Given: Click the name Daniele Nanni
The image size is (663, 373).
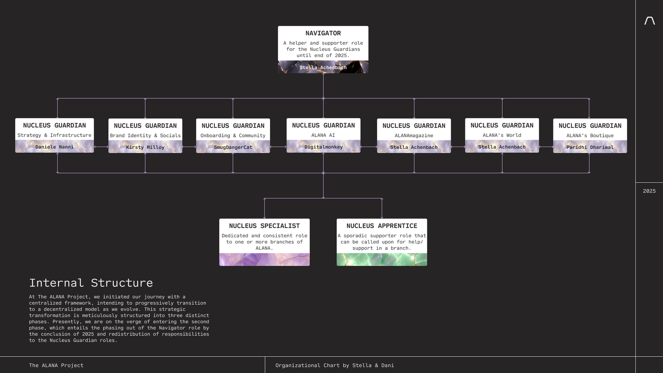Looking at the screenshot, I should coord(54,147).
